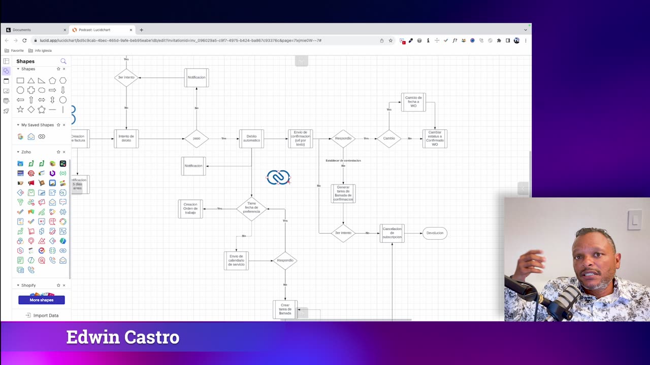Screen dimensions: 650x365
Task: Go back in browser history
Action: point(7,41)
